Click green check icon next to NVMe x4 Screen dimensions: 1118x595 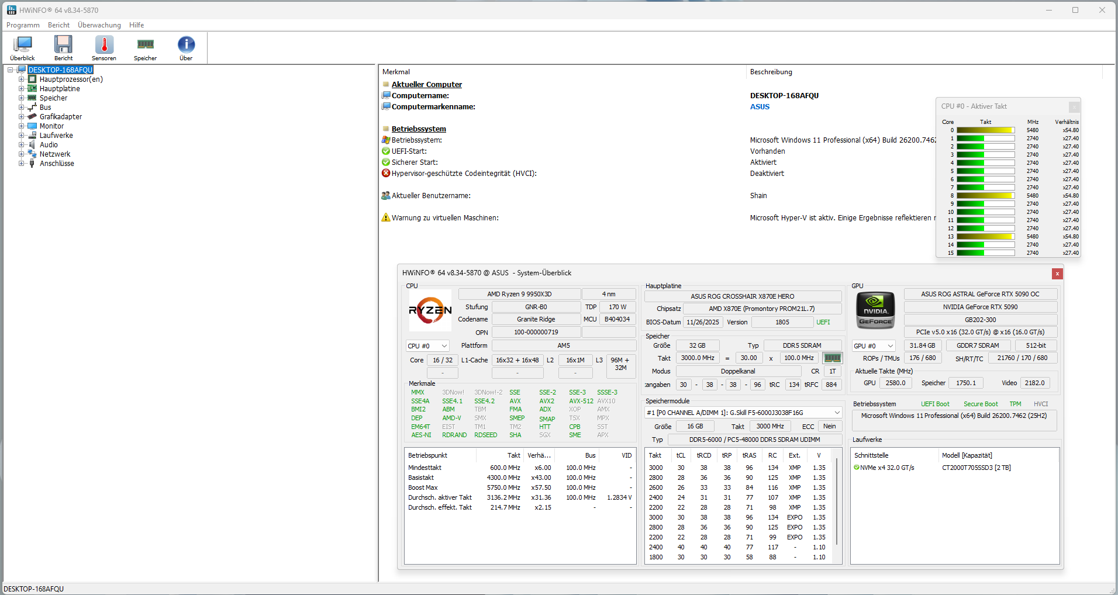pos(857,468)
